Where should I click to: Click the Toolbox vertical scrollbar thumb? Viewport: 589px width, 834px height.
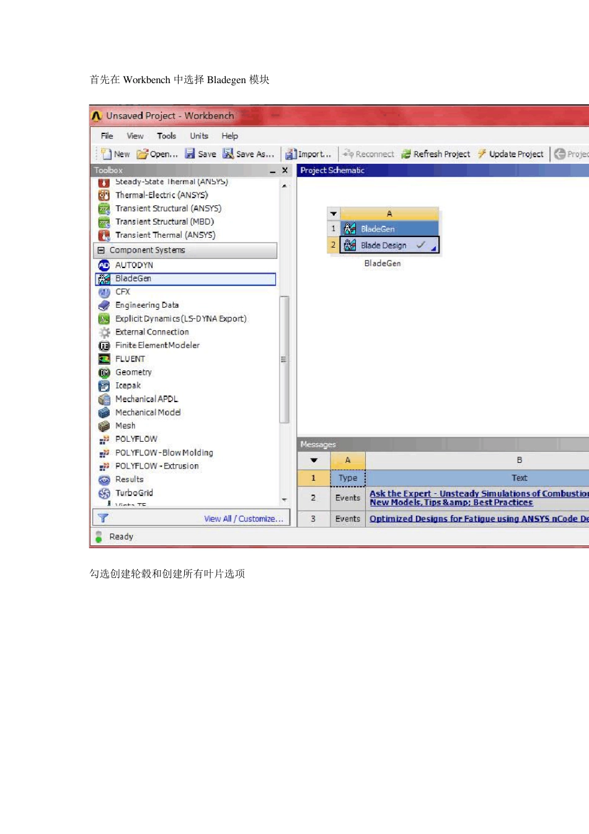click(x=284, y=359)
